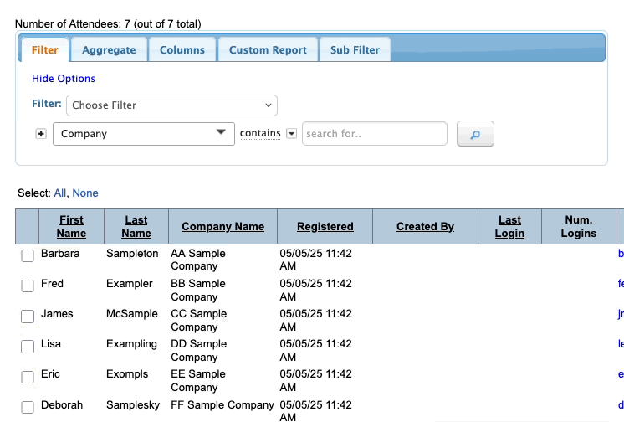Sort by Company Name column header
The image size is (624, 422).
click(222, 227)
